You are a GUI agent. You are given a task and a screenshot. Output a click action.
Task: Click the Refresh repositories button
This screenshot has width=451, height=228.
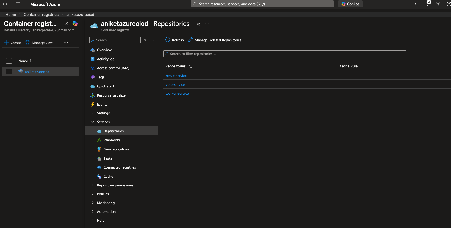point(175,40)
